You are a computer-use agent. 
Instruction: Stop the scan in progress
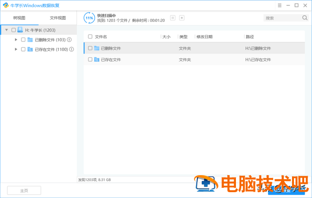tap(182, 18)
